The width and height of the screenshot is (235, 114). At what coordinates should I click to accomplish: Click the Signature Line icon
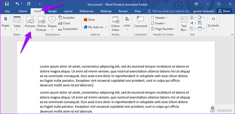[x=200, y=18]
